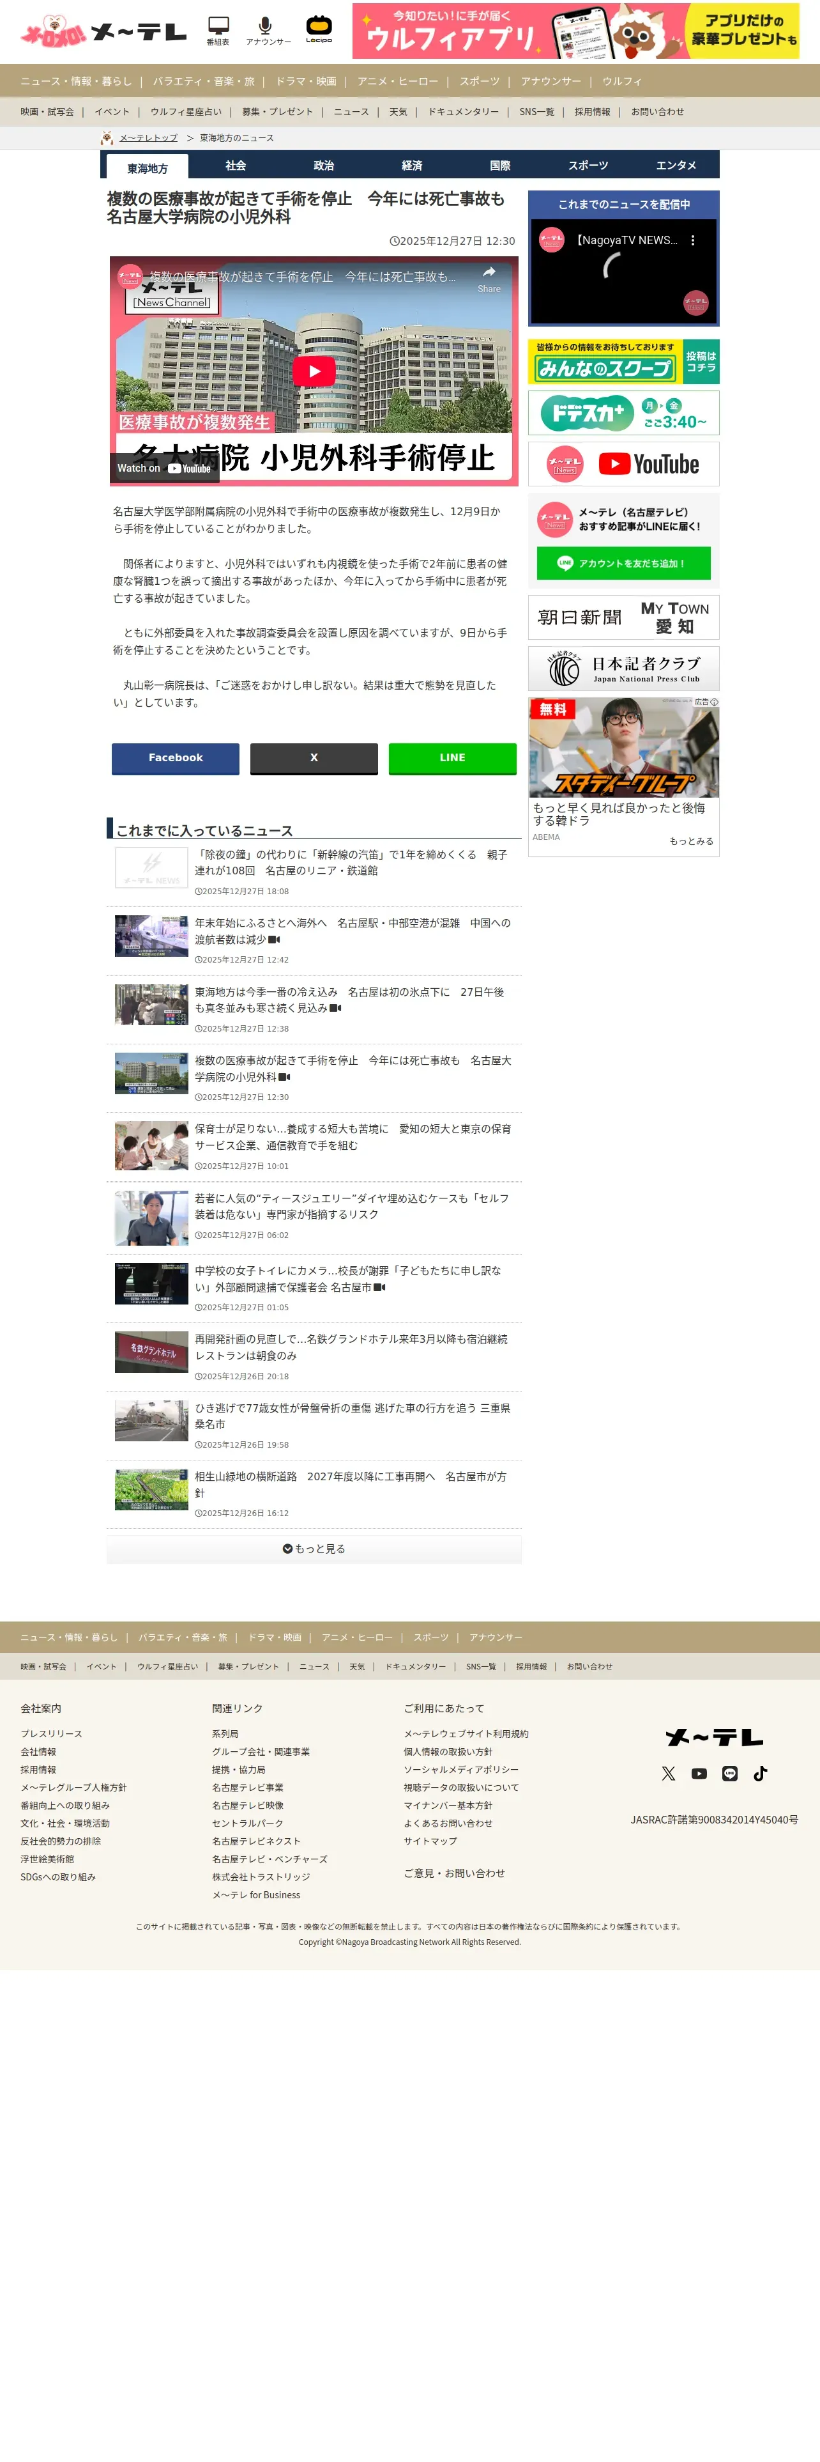Open アナウンサー in footer menu
820x2462 pixels.
click(x=496, y=1637)
